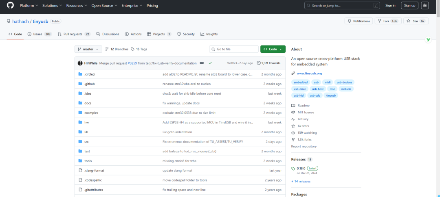The image size is (440, 197).
Task: Open the Projects tab
Action: 159,34
